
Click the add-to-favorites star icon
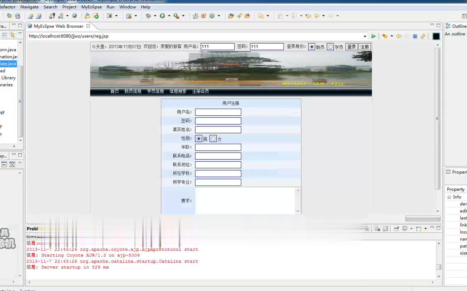coord(385,36)
